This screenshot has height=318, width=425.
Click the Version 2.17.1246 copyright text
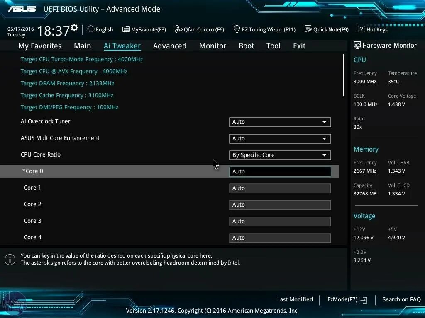tap(212, 311)
